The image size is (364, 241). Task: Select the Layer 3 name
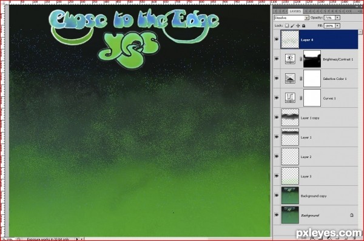coord(306,176)
